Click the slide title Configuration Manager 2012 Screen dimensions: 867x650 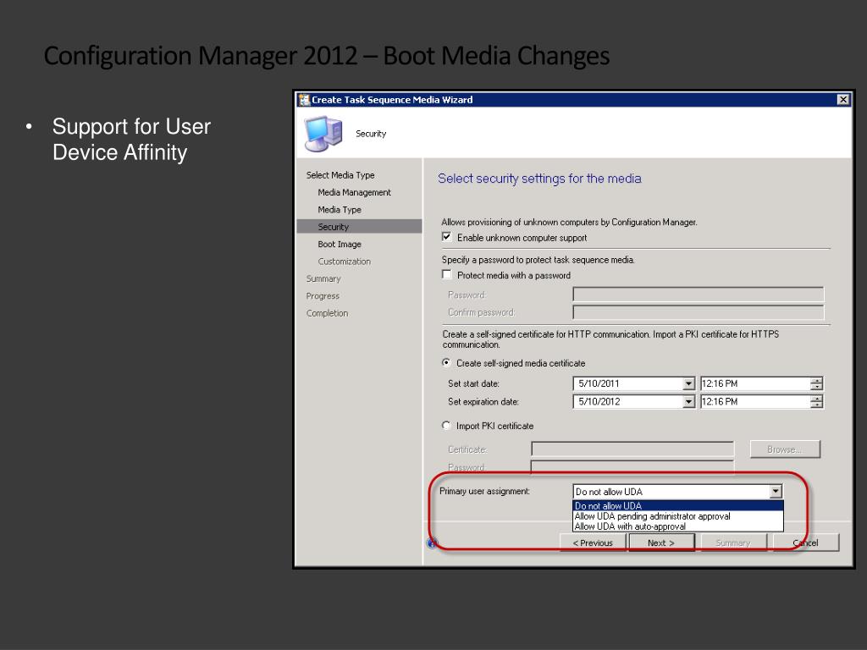tap(327, 56)
